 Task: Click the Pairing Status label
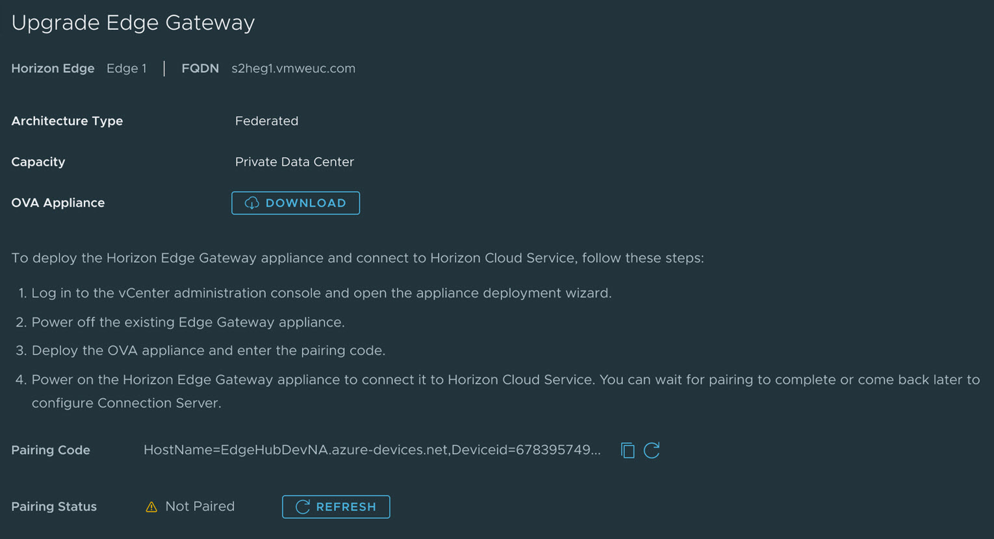tap(54, 507)
